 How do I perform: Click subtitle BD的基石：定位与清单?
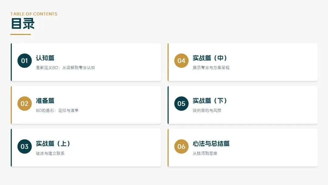pos(57,110)
